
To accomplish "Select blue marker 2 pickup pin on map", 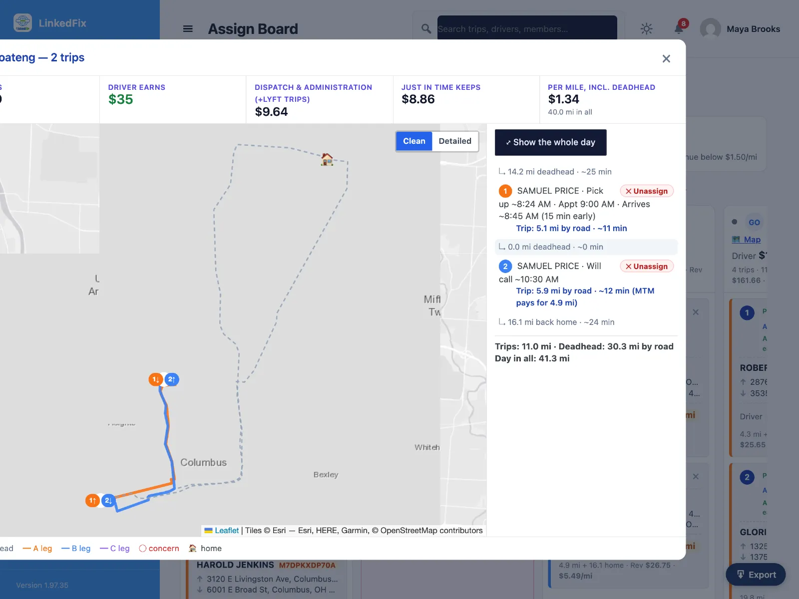I will tap(172, 379).
